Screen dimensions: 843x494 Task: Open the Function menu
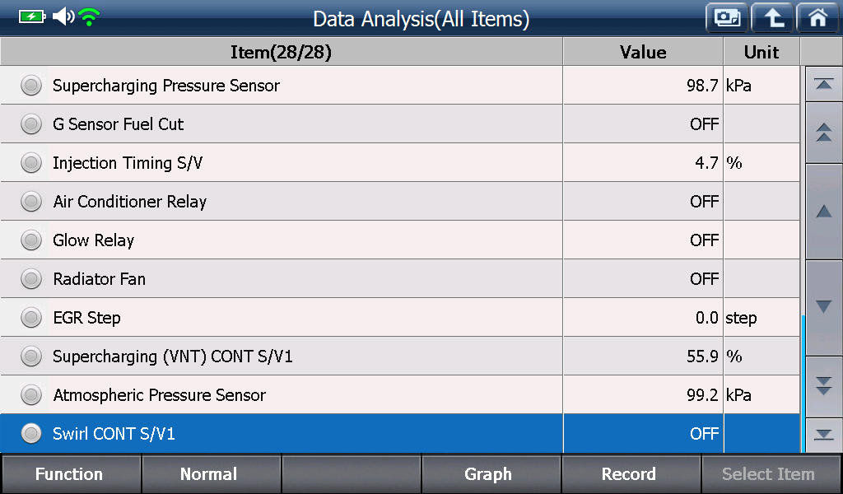click(x=71, y=474)
